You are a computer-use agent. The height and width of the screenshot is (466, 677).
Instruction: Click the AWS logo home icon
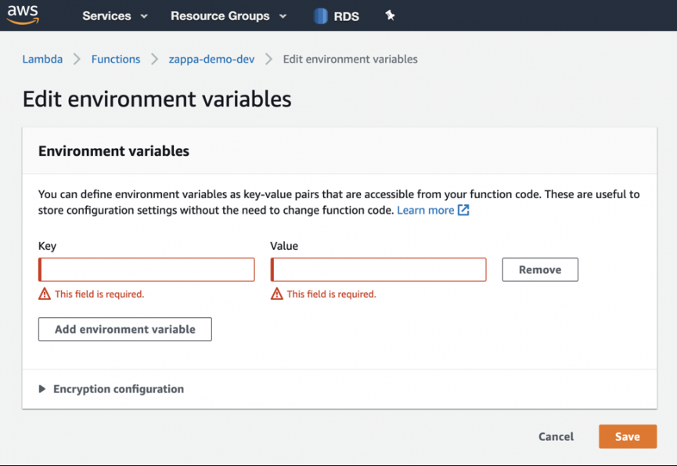(x=23, y=15)
